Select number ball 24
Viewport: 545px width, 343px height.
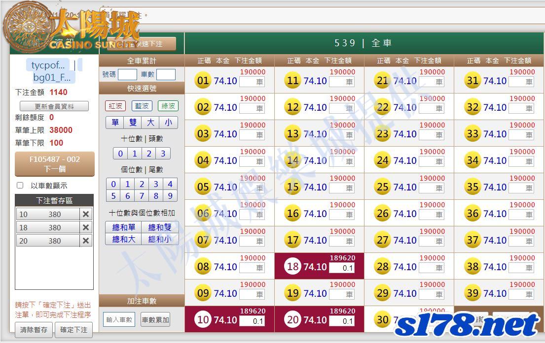383,160
